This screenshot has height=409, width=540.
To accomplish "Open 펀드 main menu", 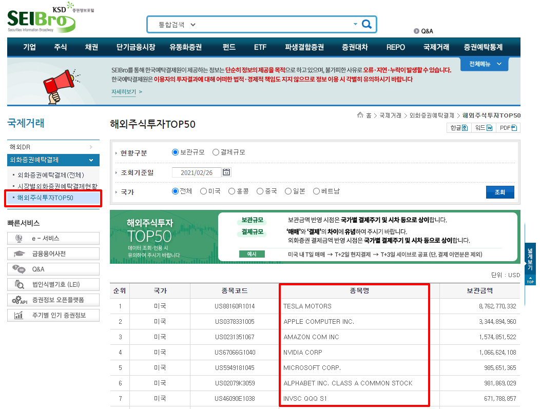I will [x=229, y=47].
